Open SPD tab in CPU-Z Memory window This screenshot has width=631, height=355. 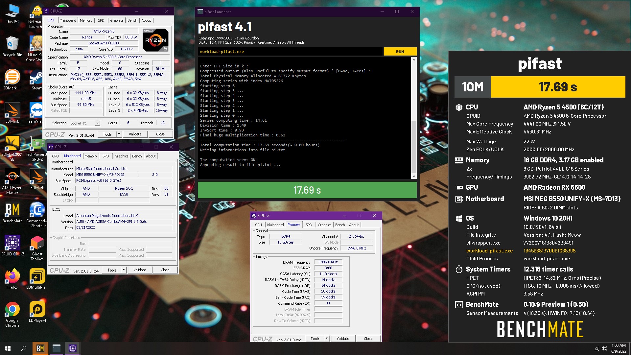tap(309, 225)
